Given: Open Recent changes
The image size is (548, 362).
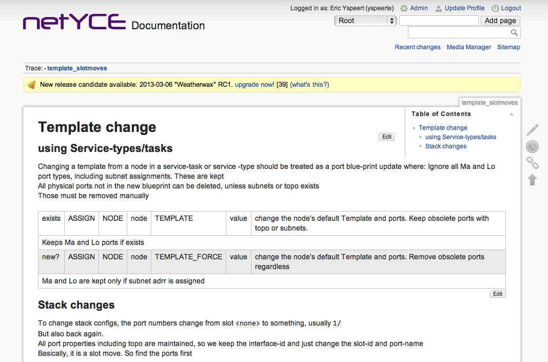Looking at the screenshot, I should [x=417, y=47].
